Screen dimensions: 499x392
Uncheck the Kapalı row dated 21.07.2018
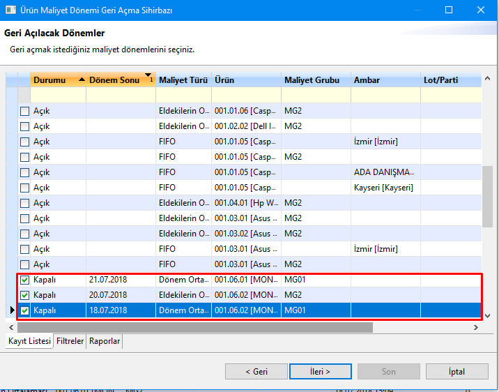pyautogui.click(x=24, y=280)
